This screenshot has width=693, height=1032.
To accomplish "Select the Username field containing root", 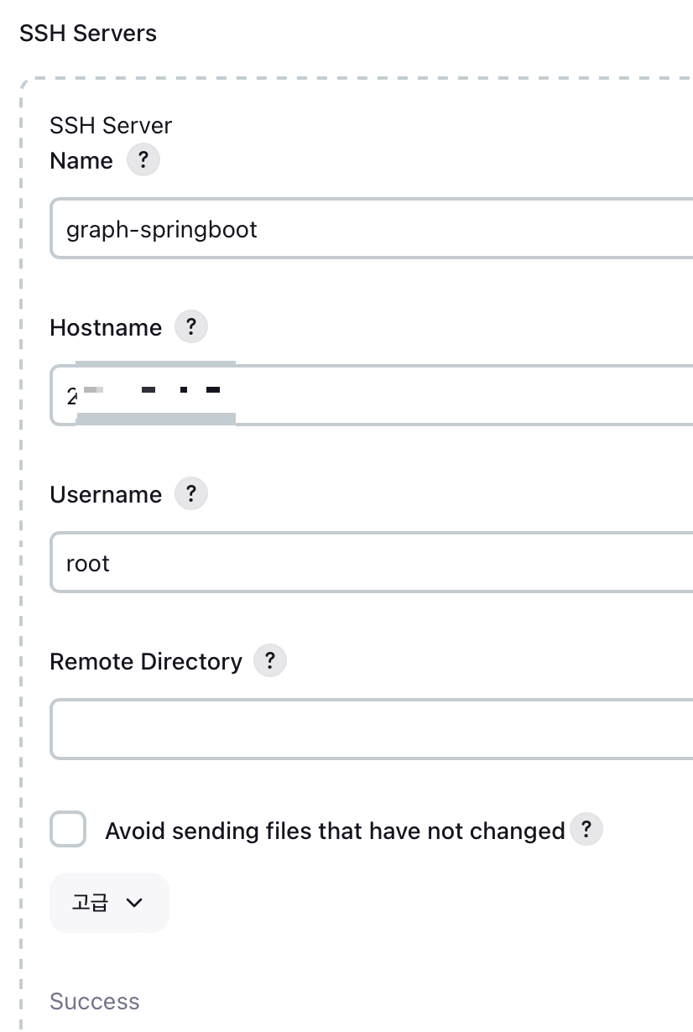I will [x=369, y=563].
